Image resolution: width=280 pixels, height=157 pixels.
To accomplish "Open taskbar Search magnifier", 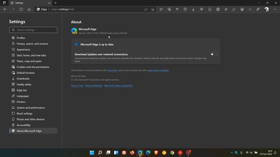I will pos(100,153).
